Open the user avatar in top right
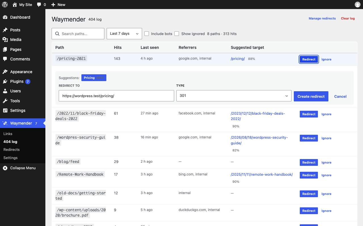Screen dimensions: 363x226 click(x=357, y=5)
